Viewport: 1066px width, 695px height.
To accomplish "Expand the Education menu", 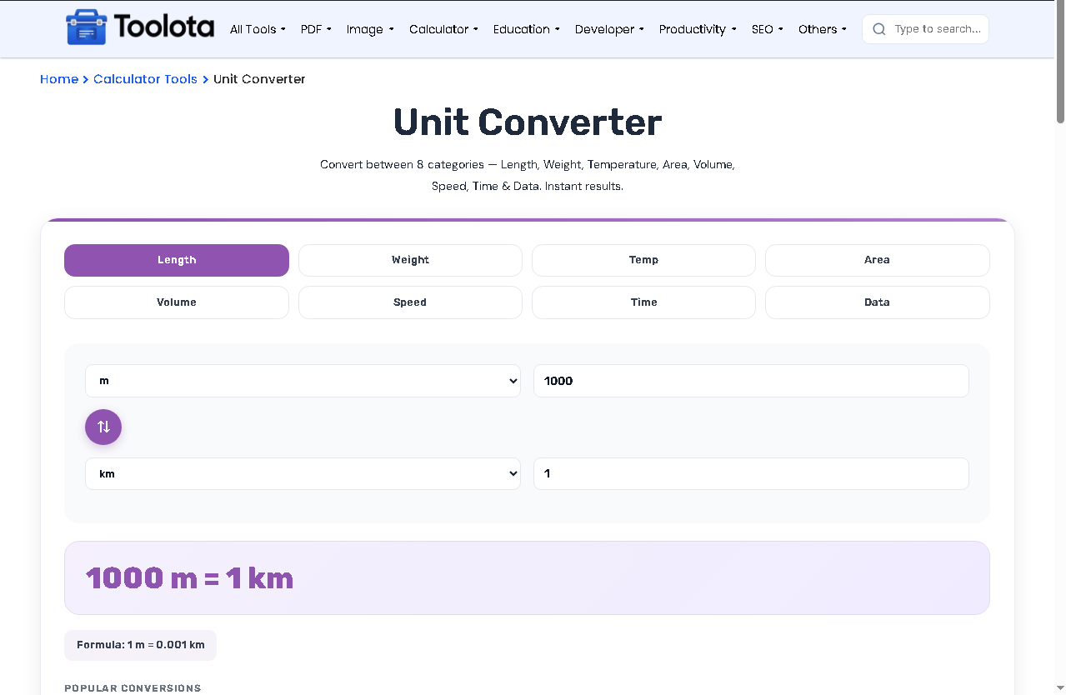I will [526, 29].
